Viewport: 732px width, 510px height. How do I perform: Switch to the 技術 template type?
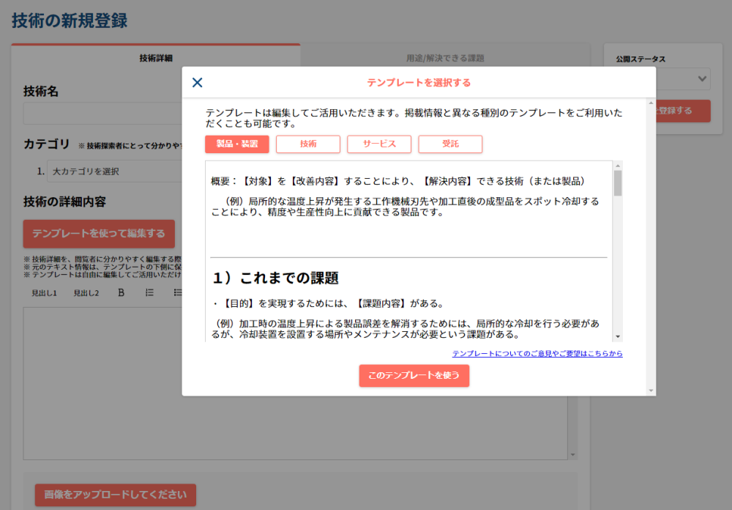pyautogui.click(x=308, y=144)
